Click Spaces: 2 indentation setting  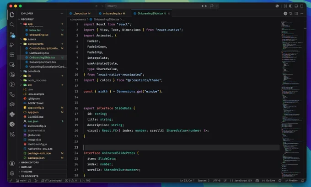tap(204, 181)
